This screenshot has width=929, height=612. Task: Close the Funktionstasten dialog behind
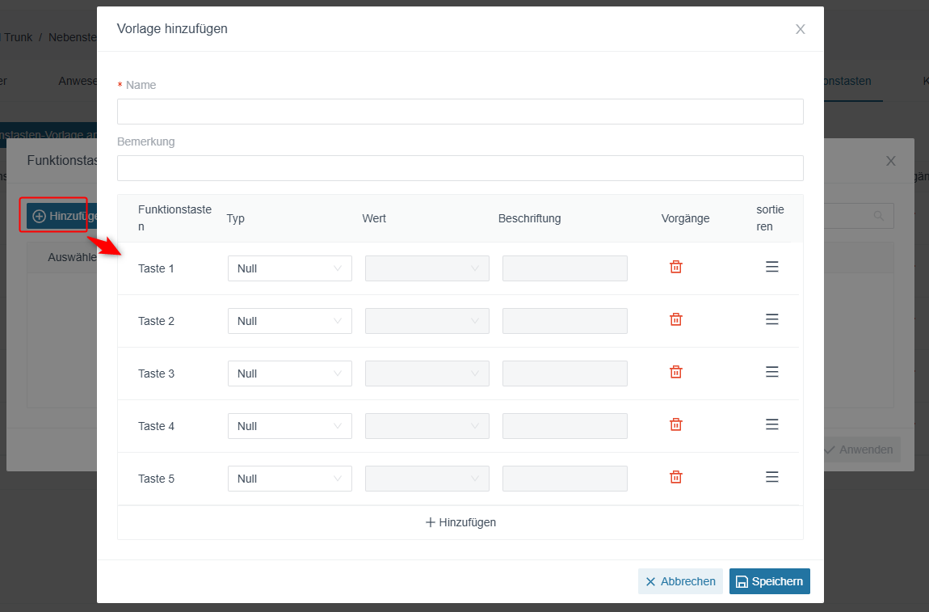pos(890,161)
